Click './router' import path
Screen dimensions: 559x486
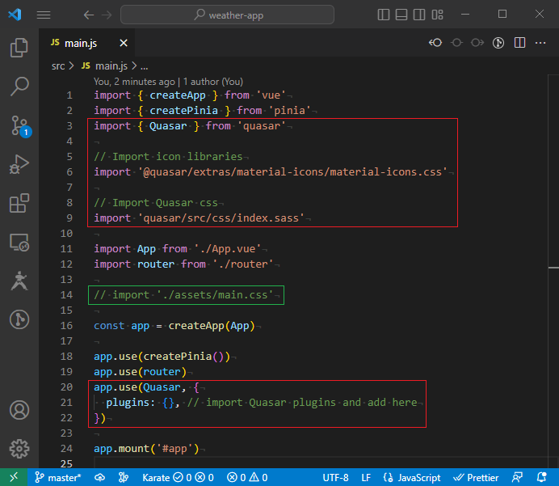tap(243, 264)
